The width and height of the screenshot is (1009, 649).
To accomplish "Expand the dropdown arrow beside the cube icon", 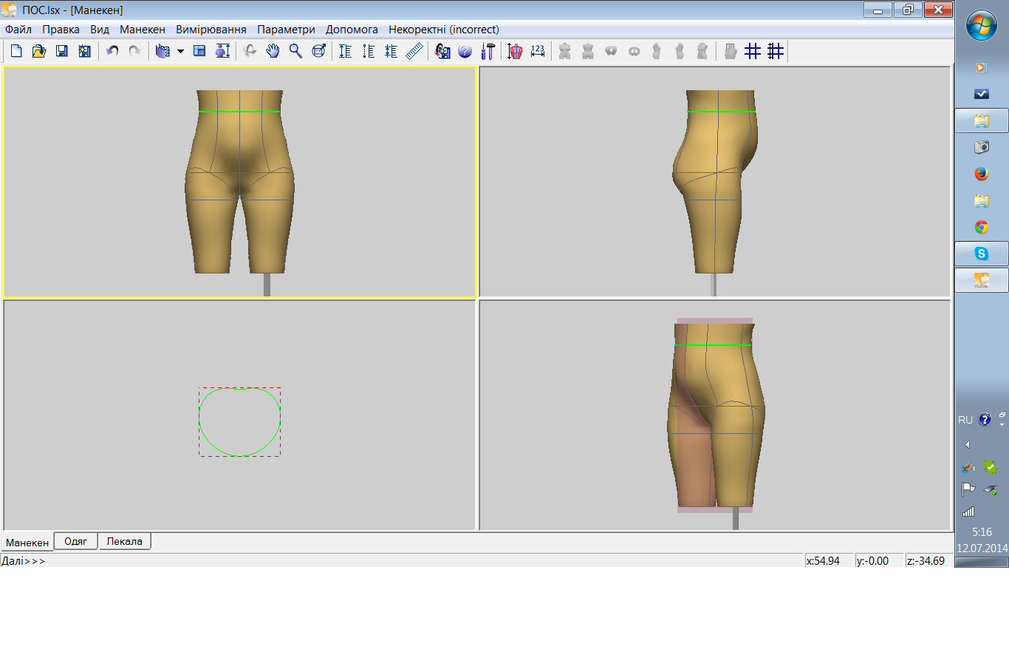I will tap(180, 52).
